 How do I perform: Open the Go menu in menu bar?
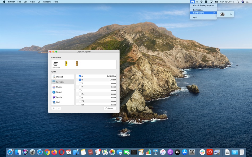(x=39, y=2)
